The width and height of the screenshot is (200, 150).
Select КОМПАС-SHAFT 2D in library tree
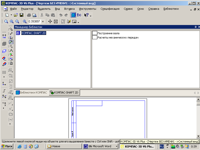33,33
